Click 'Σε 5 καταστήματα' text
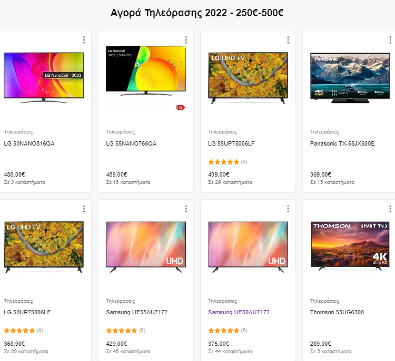The image size is (395, 361). (x=331, y=352)
